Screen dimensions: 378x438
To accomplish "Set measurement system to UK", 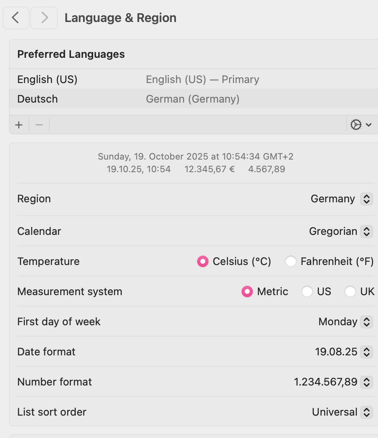I will click(350, 291).
